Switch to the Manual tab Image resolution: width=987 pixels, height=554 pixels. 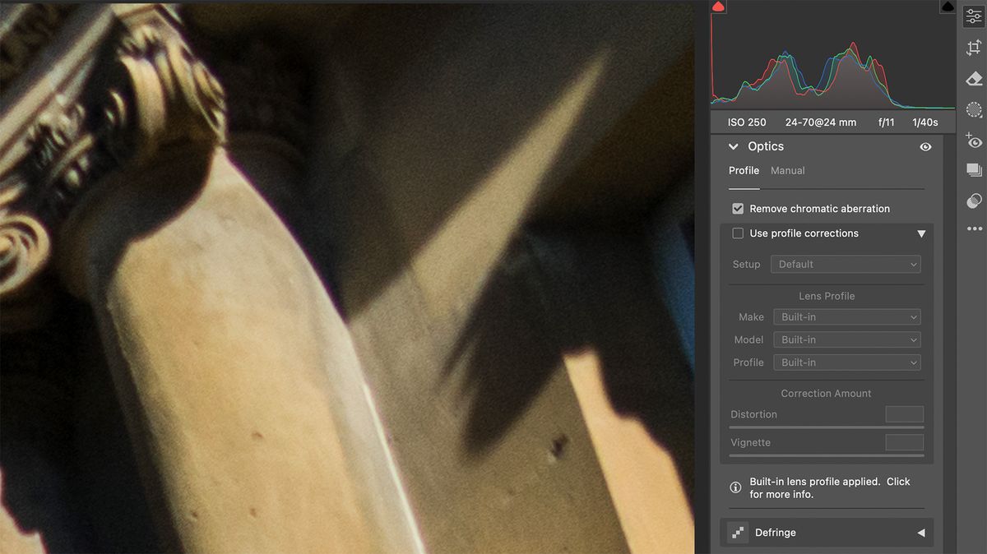pyautogui.click(x=787, y=170)
